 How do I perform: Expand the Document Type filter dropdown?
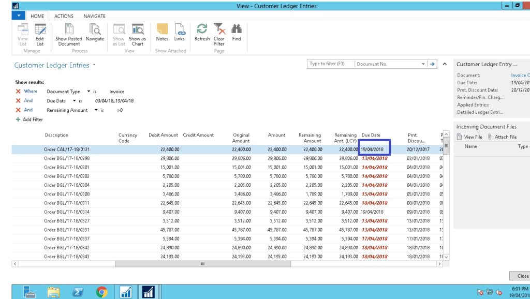(x=89, y=92)
